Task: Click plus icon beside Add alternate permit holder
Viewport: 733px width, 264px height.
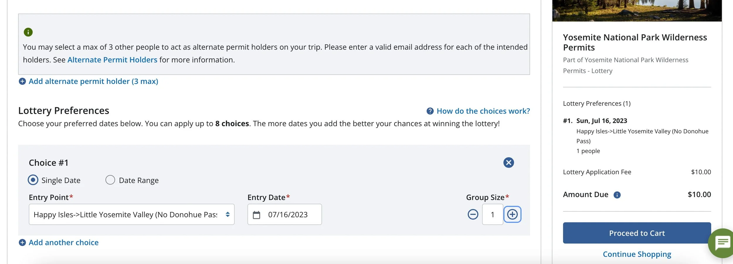Action: click(22, 81)
